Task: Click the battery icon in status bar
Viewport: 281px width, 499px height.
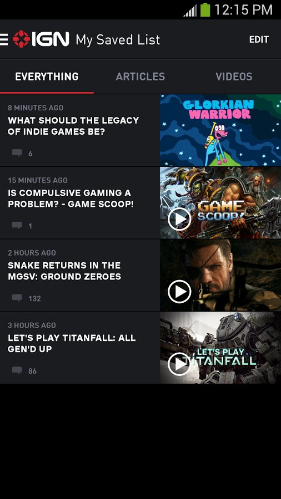Action: (x=205, y=10)
